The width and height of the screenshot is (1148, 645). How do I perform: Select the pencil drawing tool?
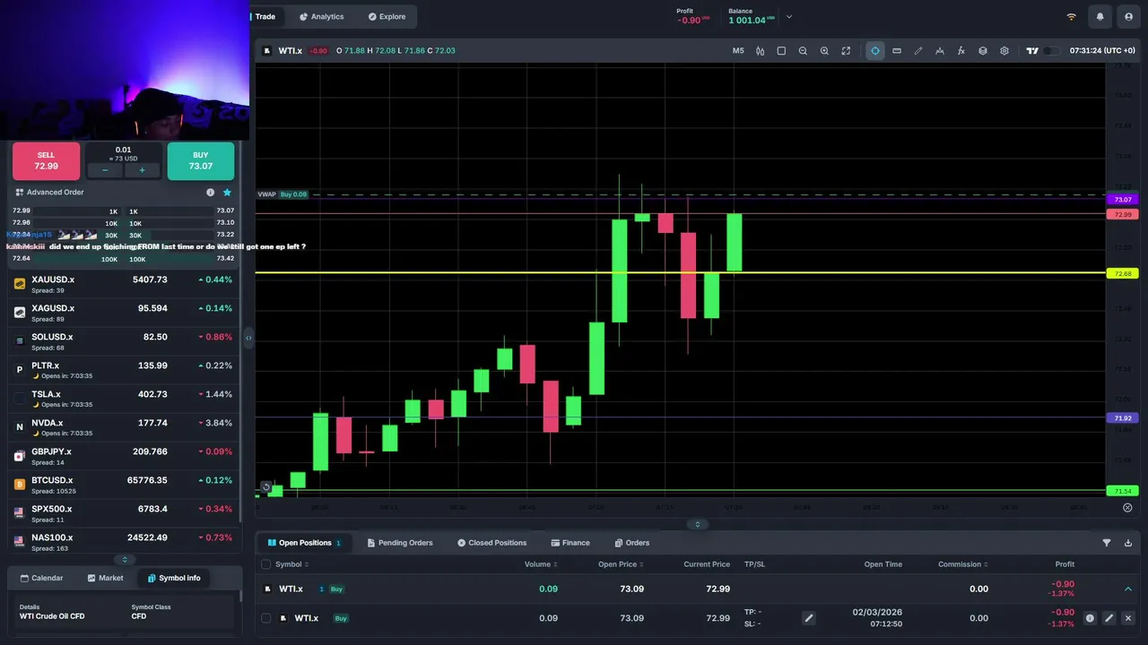click(918, 51)
